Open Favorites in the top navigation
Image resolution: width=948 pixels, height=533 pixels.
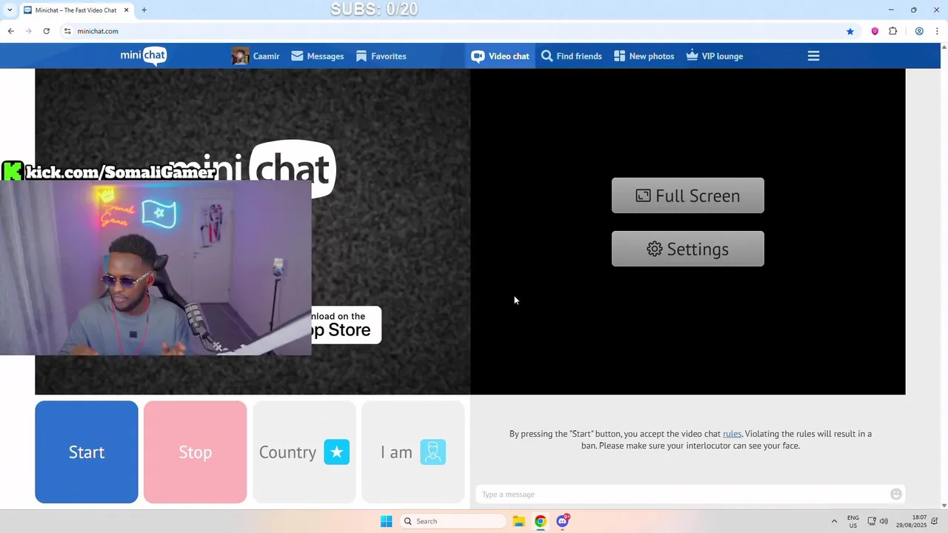(x=381, y=56)
